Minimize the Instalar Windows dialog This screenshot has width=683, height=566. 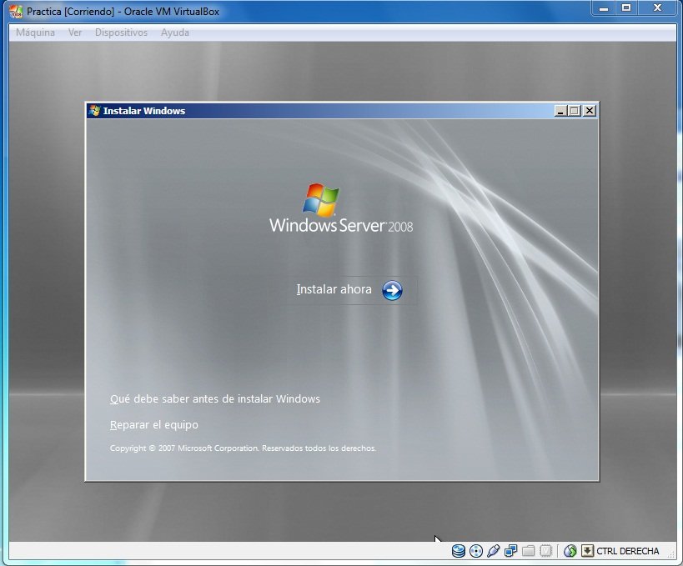560,111
